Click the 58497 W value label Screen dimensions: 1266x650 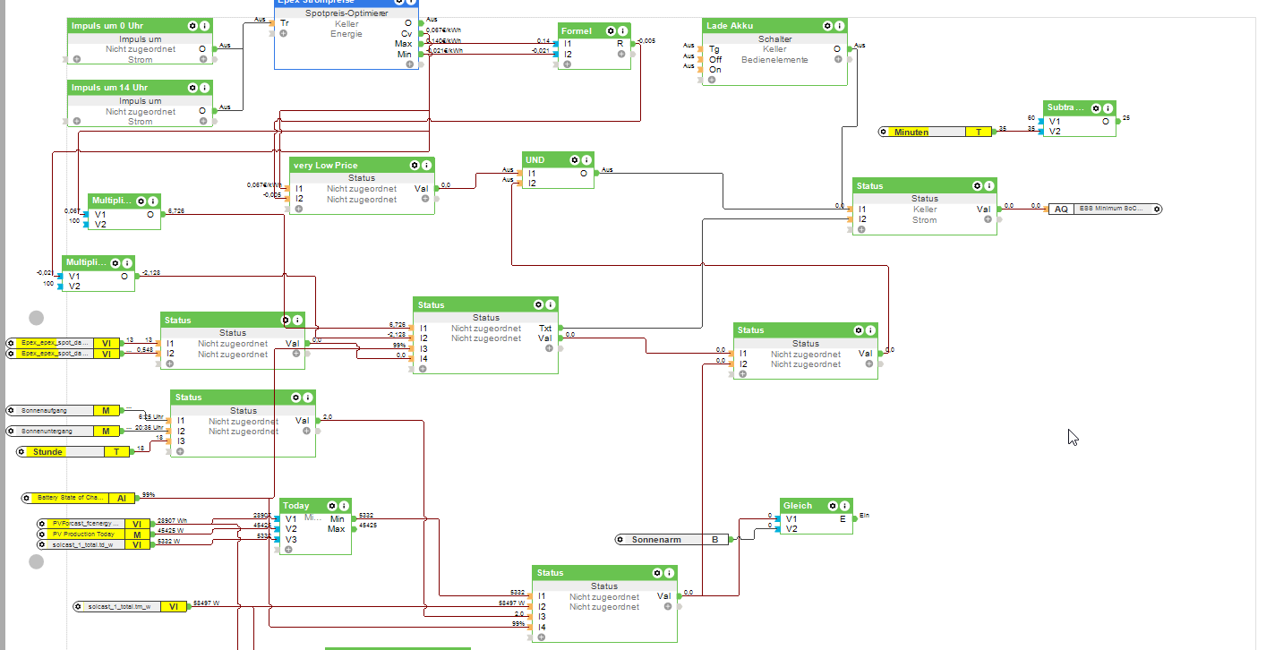click(x=206, y=604)
